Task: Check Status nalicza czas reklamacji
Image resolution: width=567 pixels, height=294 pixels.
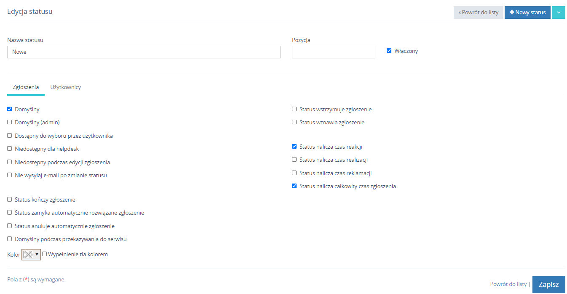Action: tap(294, 173)
